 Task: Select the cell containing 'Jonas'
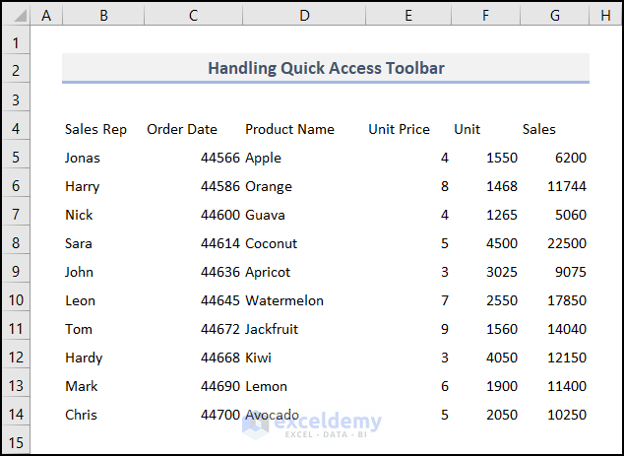click(x=83, y=158)
